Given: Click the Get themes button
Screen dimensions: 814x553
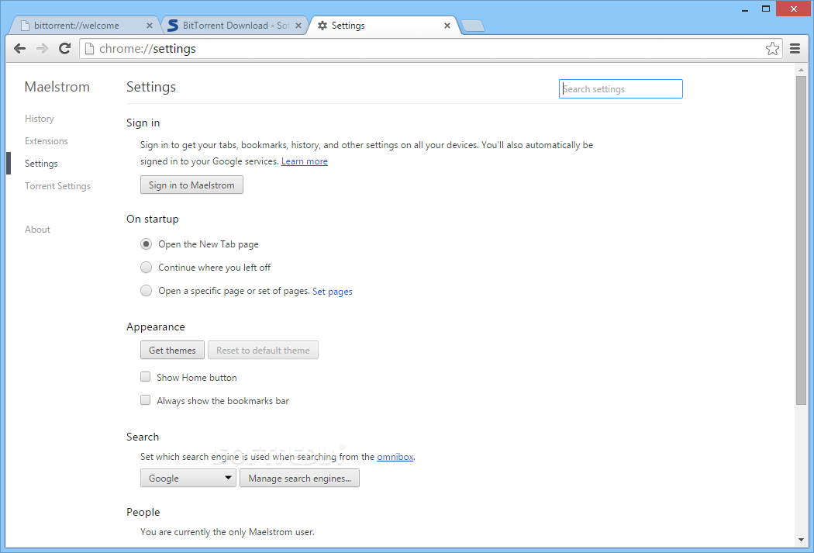Looking at the screenshot, I should [x=172, y=350].
